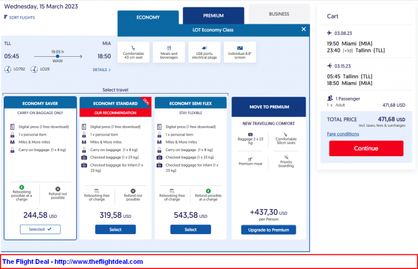Click the Premium Baggage 2 x 23 kg icon
The height and width of the screenshot is (269, 418).
tap(250, 134)
